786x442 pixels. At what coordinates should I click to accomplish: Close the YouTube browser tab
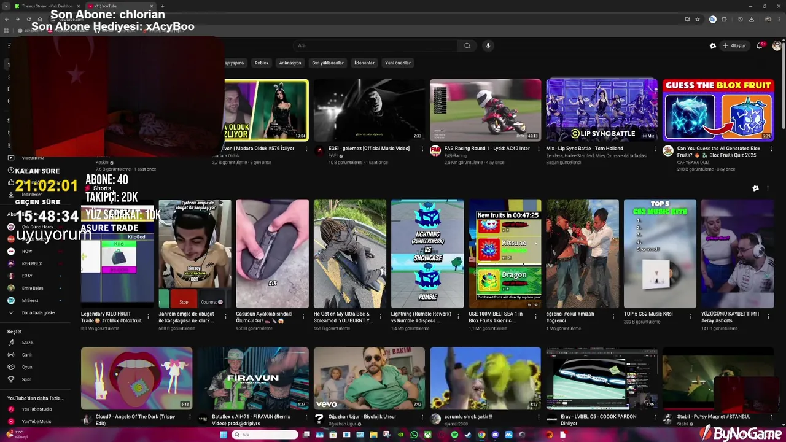pos(152,6)
